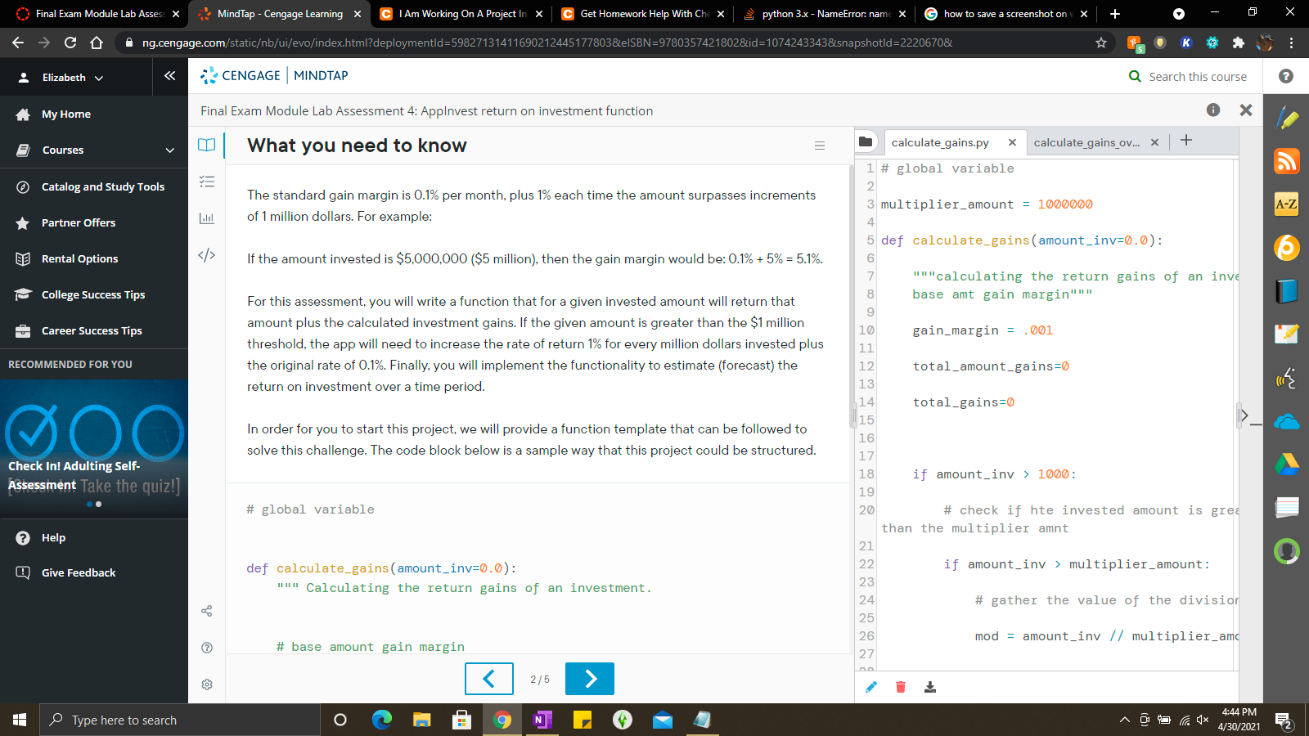Open the progress bar-chart panel

(x=206, y=218)
